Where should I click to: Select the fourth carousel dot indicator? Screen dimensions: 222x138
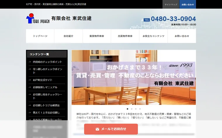(140, 109)
